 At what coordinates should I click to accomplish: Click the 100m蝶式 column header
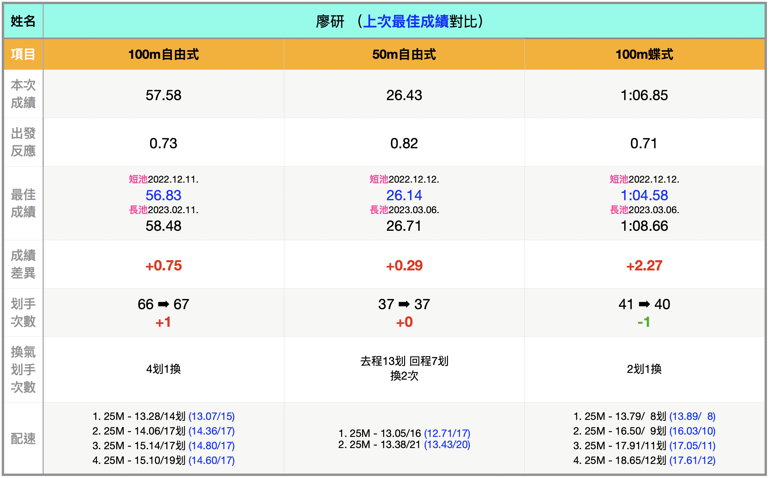[644, 54]
